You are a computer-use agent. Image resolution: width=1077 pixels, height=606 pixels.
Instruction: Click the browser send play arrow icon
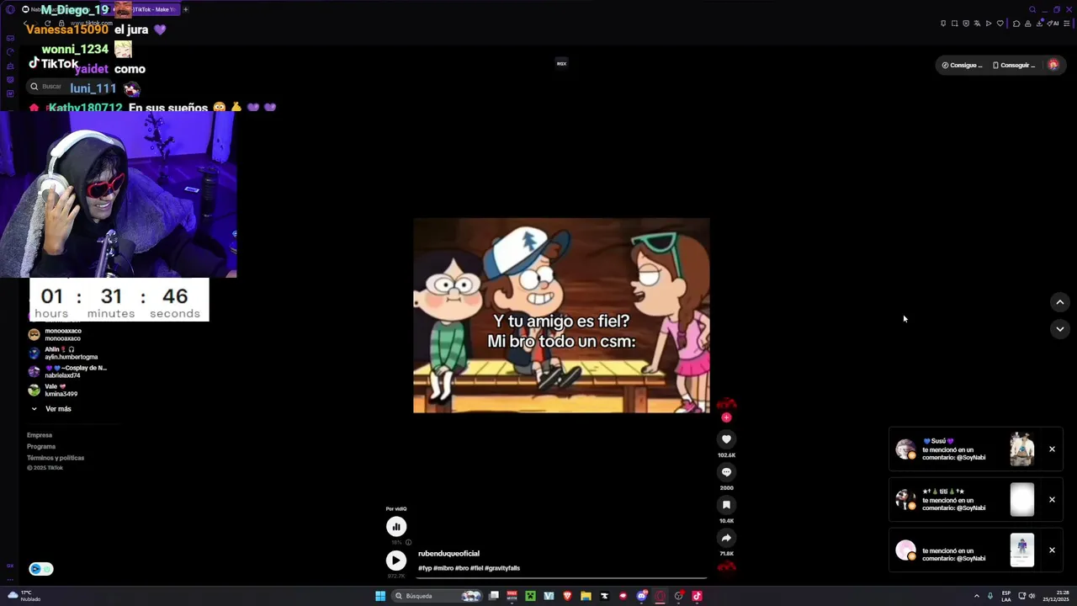(989, 24)
